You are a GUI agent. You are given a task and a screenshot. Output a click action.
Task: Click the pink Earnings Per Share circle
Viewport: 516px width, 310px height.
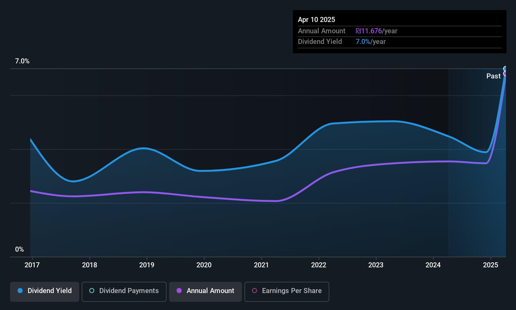coord(255,291)
